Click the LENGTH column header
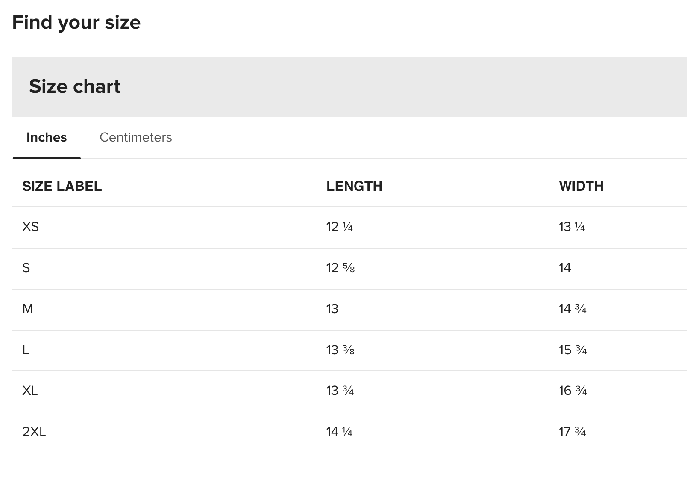The width and height of the screenshot is (687, 480). (x=354, y=186)
